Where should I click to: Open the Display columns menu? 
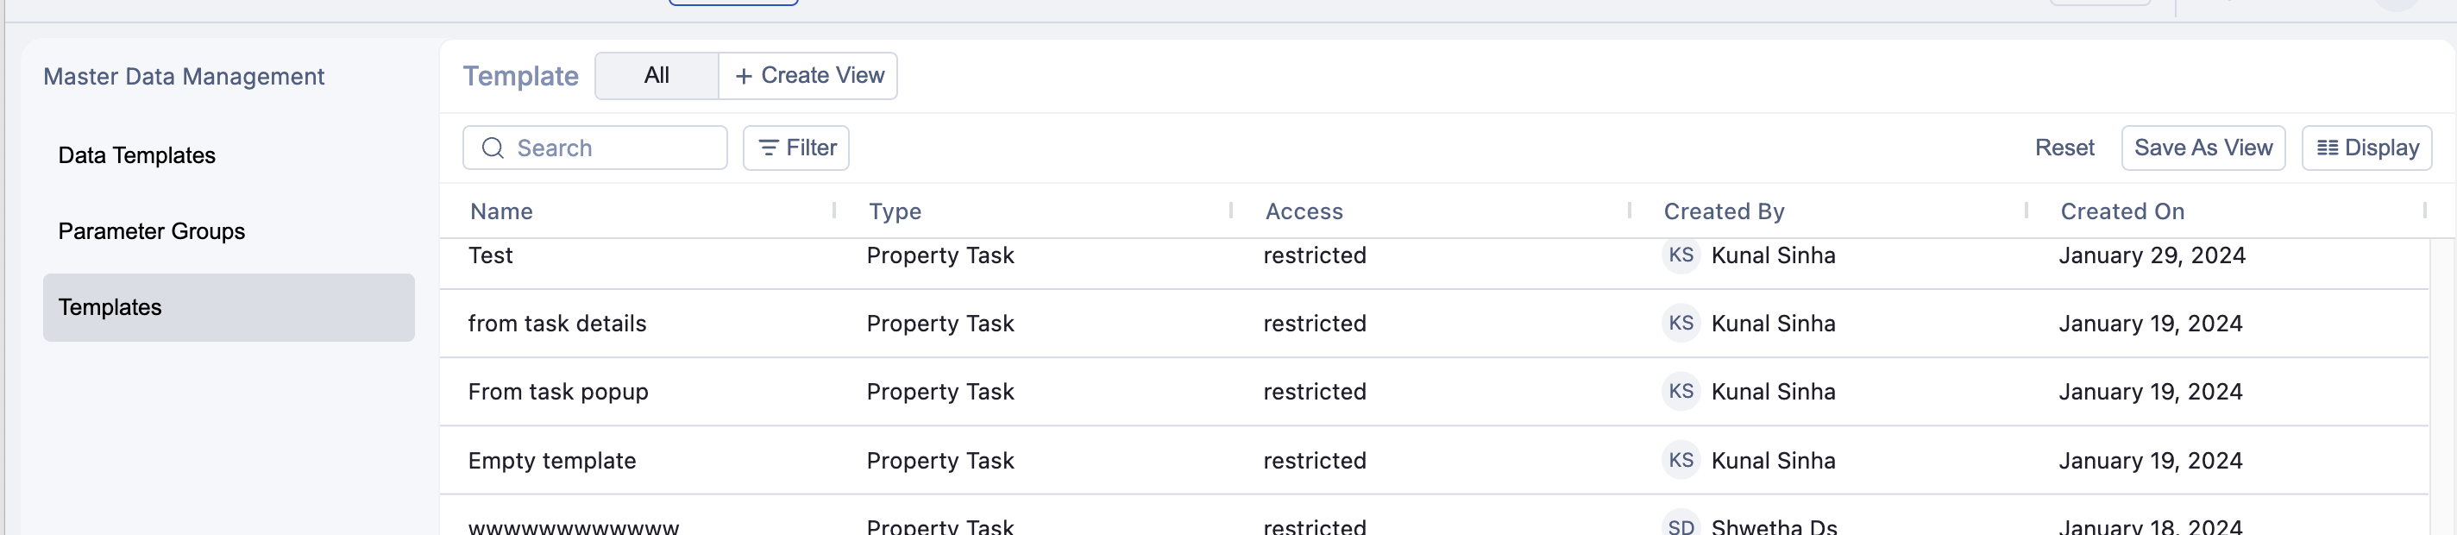2367,148
